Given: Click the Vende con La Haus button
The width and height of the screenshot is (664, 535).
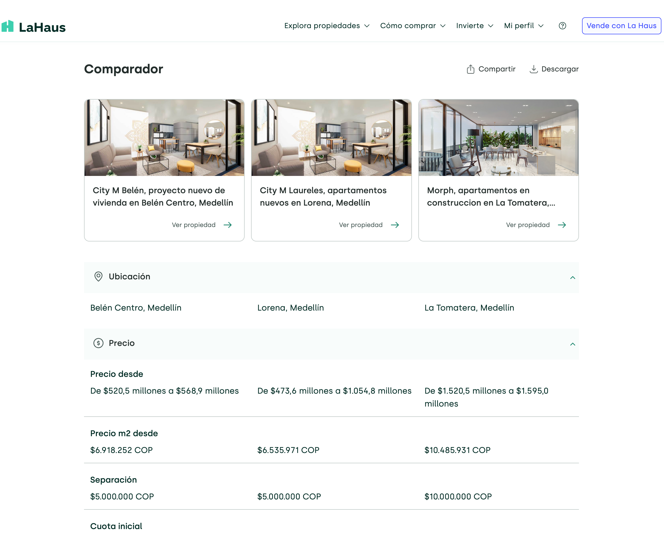Looking at the screenshot, I should tap(621, 26).
